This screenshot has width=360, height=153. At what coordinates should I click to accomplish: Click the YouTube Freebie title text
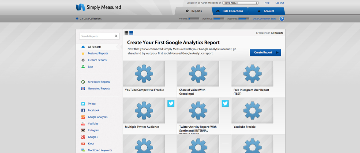(245, 127)
